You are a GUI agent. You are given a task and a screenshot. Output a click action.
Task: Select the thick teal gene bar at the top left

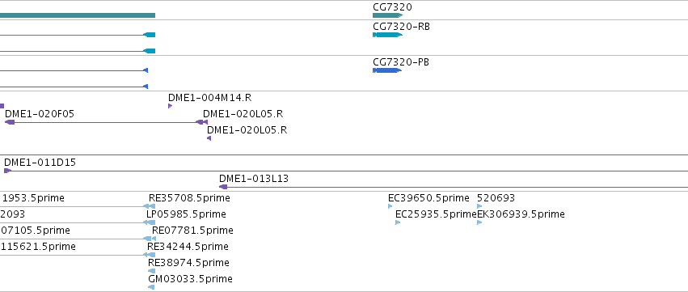point(78,15)
